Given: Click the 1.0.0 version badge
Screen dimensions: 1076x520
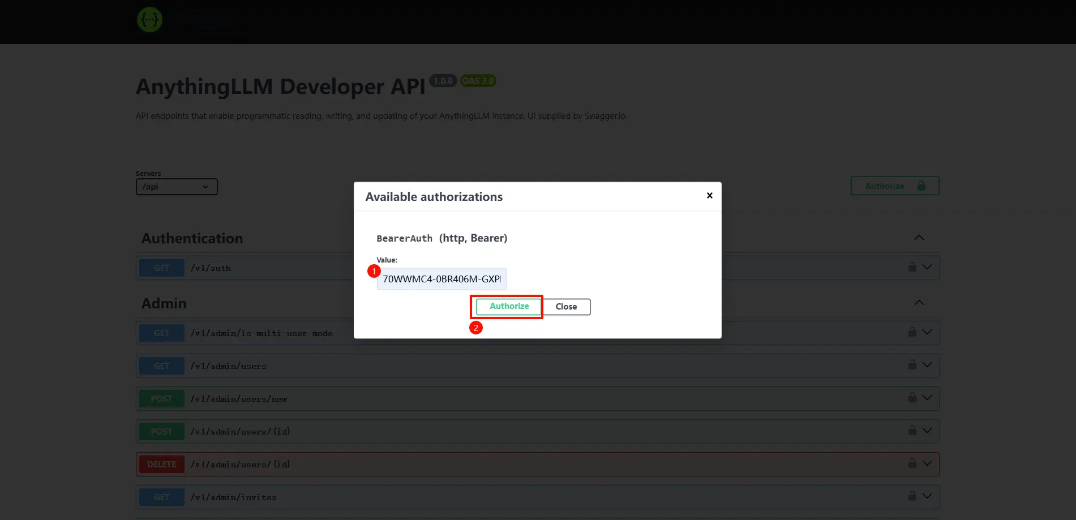Looking at the screenshot, I should pyautogui.click(x=443, y=80).
